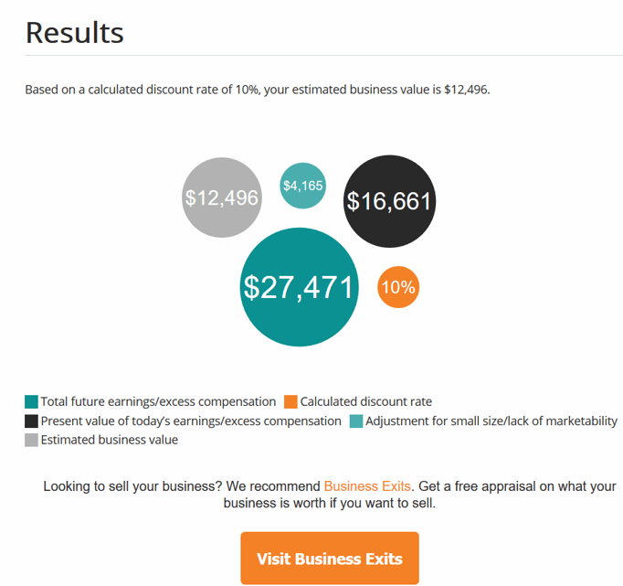This screenshot has width=623, height=586.
Task: Select the Total future earnings/excess compensation legend label
Action: (x=158, y=401)
